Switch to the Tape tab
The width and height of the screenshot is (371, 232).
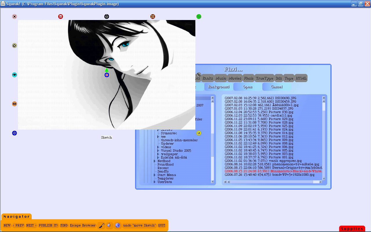(289, 78)
